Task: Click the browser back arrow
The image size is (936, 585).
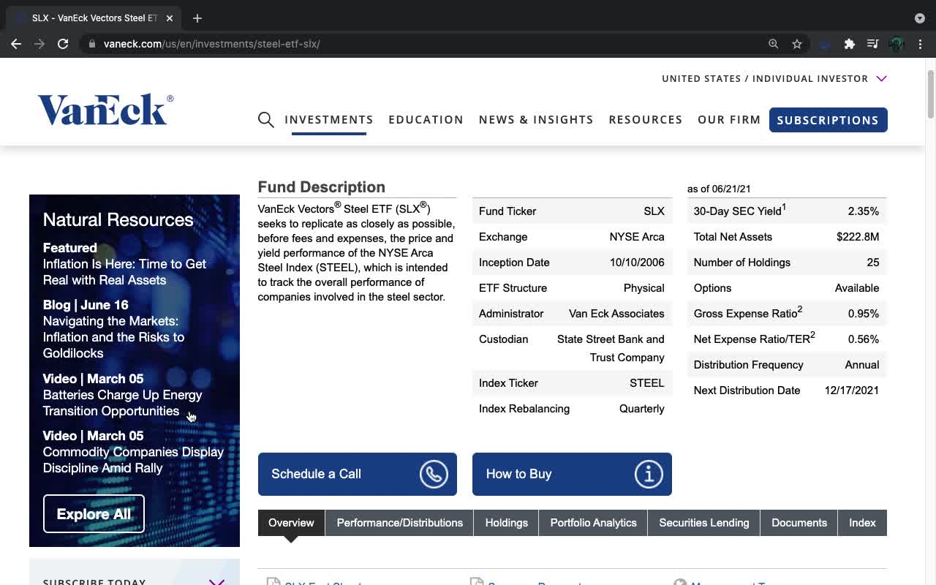Action: coord(16,44)
